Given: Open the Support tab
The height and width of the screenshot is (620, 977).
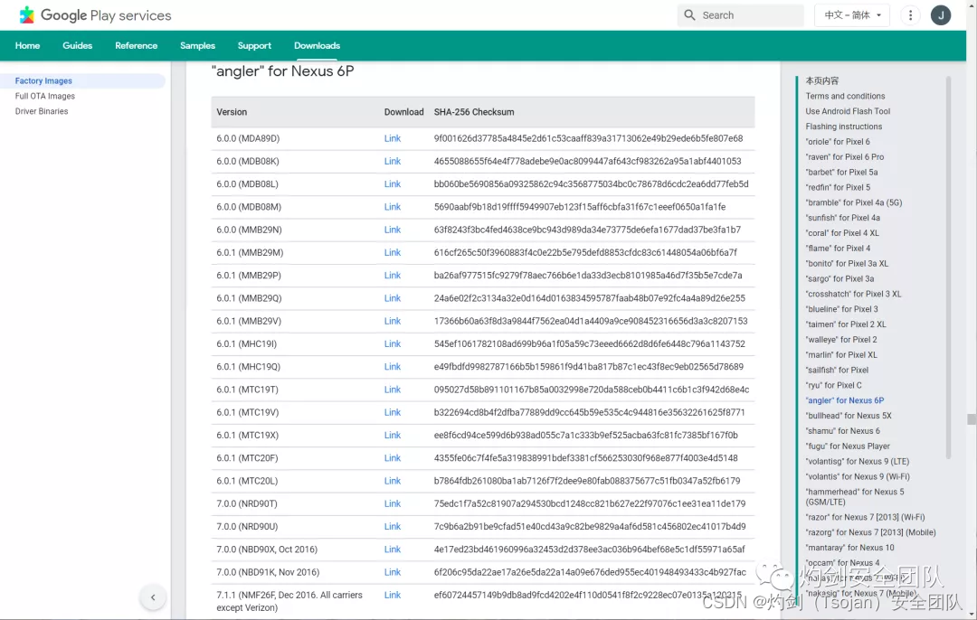Looking at the screenshot, I should coord(254,45).
